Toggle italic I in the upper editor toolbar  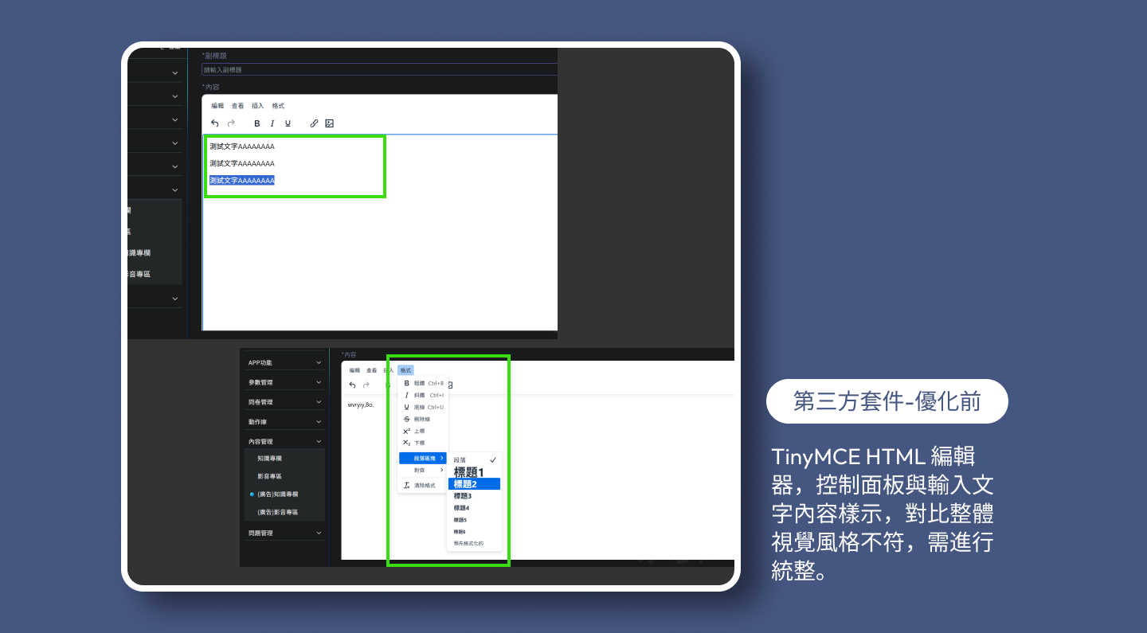[x=272, y=123]
